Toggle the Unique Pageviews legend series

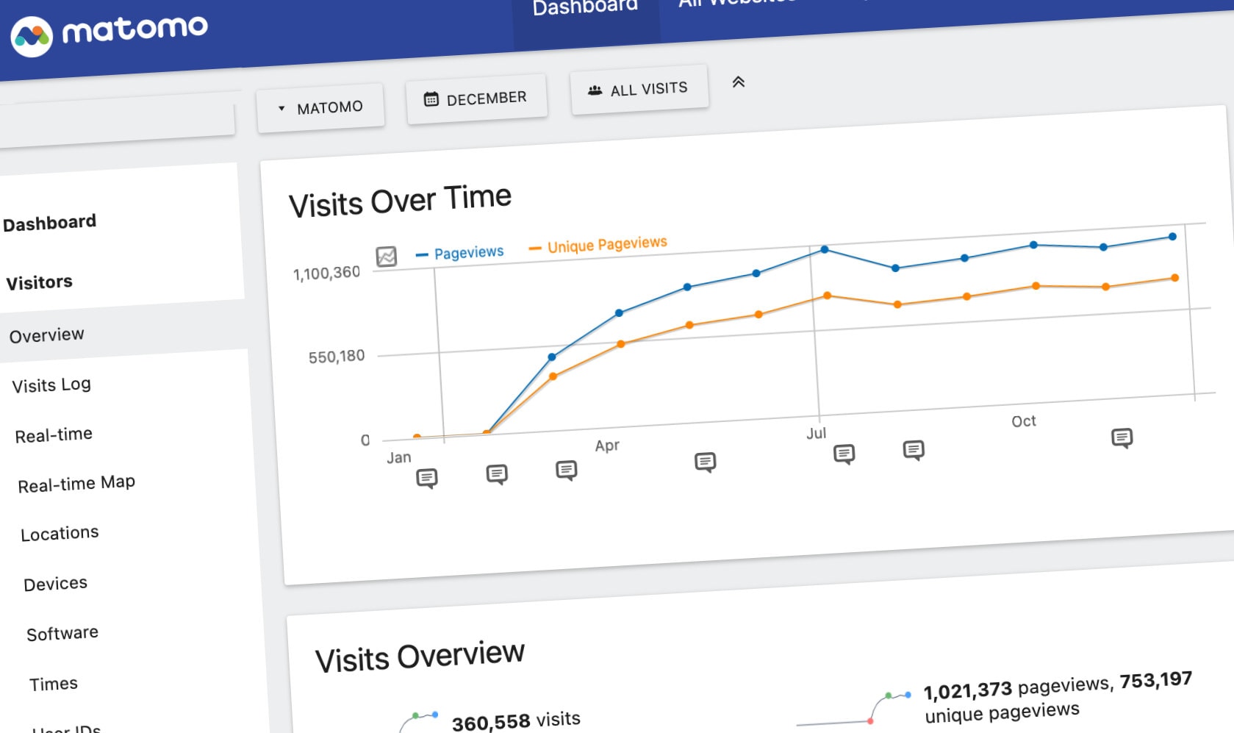(x=598, y=244)
